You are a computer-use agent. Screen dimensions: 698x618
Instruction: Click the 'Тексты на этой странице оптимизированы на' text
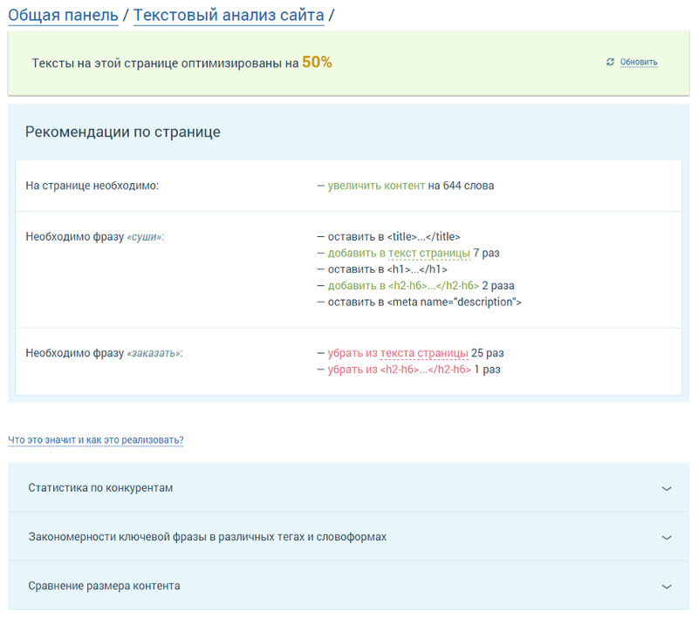[x=165, y=63]
